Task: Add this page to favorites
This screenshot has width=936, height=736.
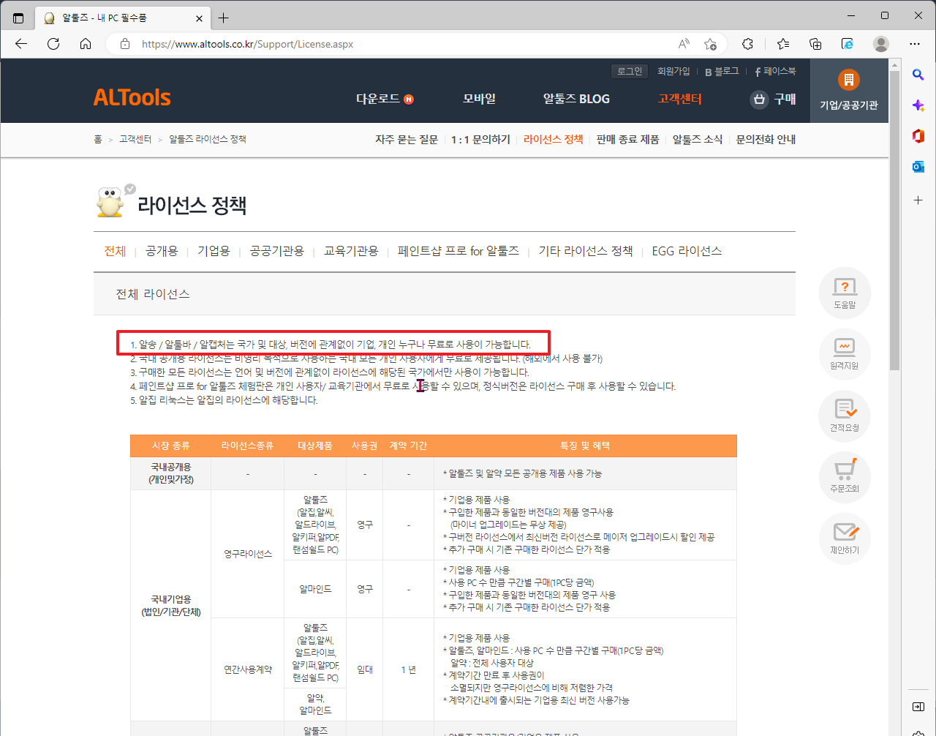Action: pyautogui.click(x=710, y=44)
